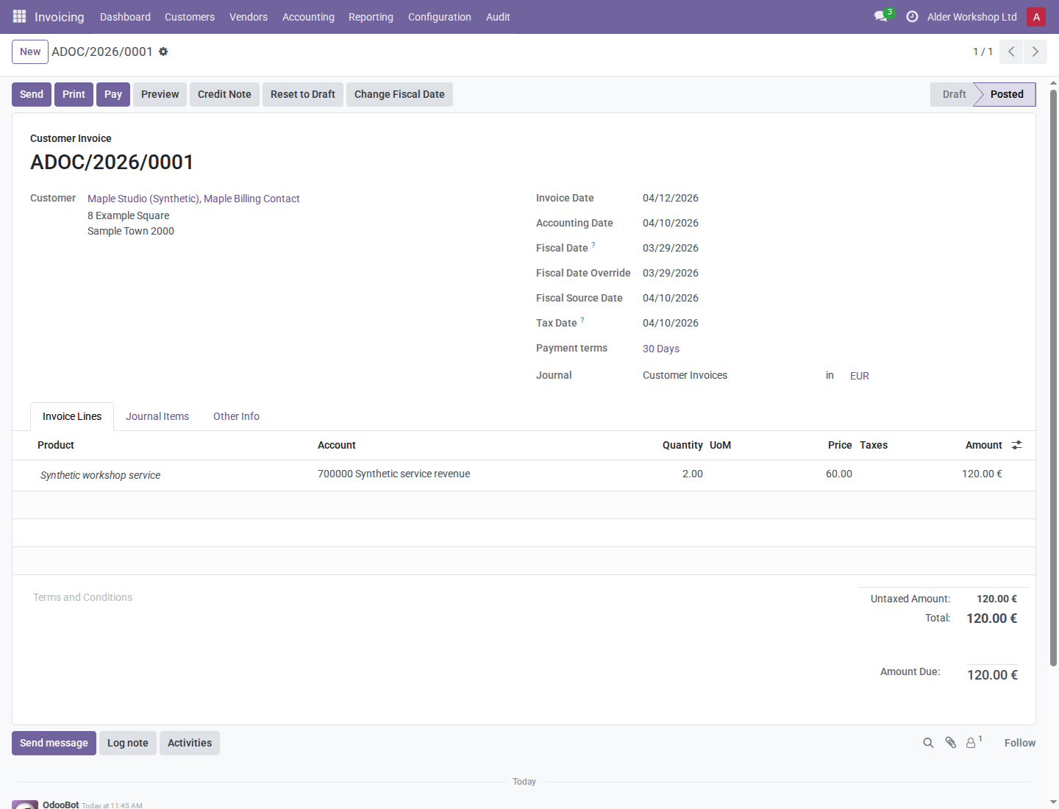Open the user avatar menu
The width and height of the screenshot is (1059, 809).
coord(1036,16)
